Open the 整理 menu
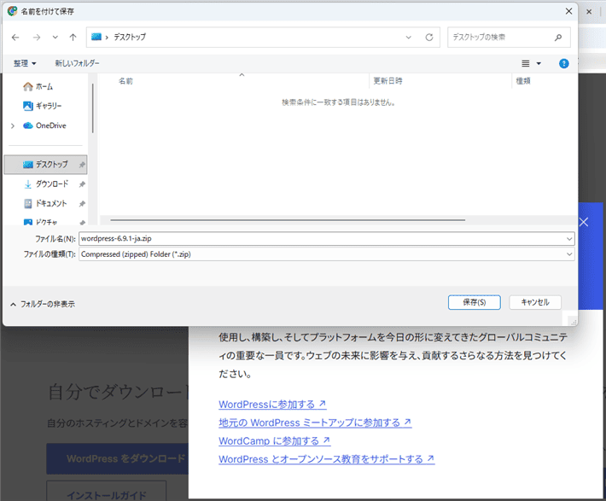606x501 pixels. point(25,63)
